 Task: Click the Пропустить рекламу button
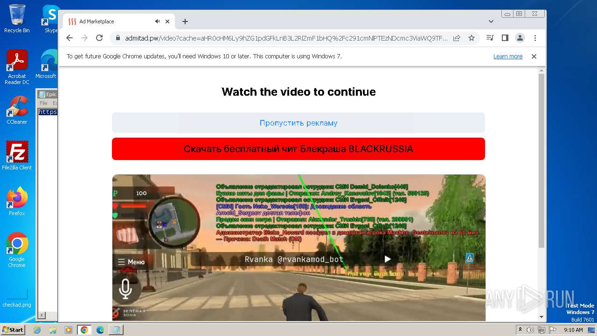click(298, 123)
